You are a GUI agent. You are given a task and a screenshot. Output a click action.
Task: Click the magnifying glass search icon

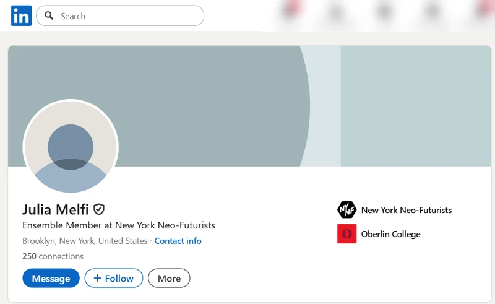[49, 16]
